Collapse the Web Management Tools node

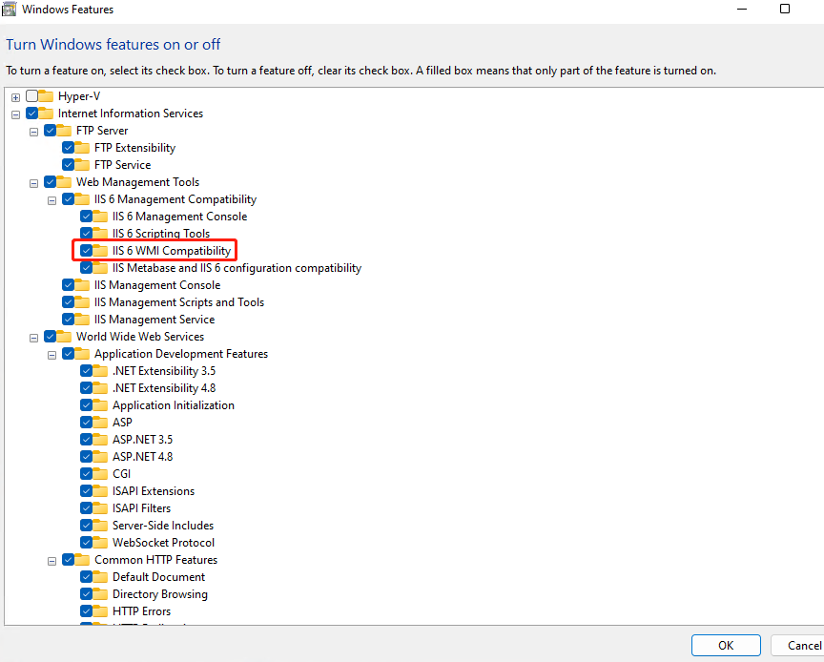point(34,183)
